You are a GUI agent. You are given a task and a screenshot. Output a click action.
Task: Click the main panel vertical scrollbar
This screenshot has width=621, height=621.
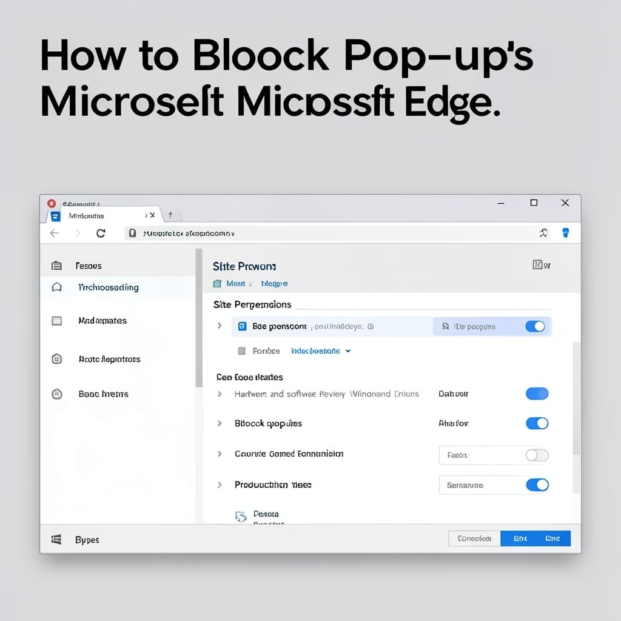click(576, 398)
